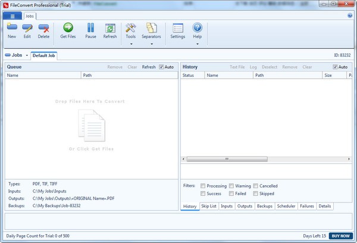Click Remove in the History header
The height and width of the screenshot is (243, 357).
(290, 67)
